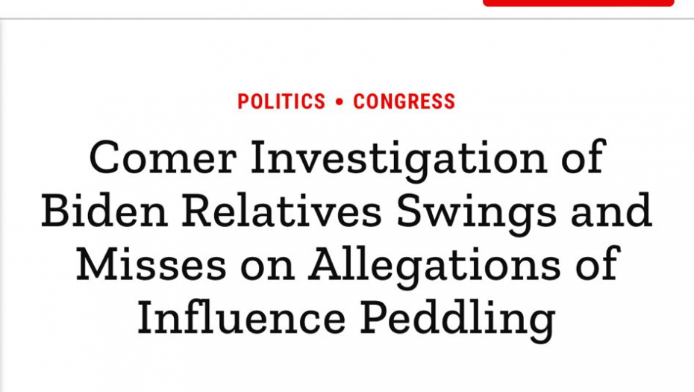Click "of" after "Allegations" in the headline
The width and height of the screenshot is (694, 392).
(x=596, y=265)
